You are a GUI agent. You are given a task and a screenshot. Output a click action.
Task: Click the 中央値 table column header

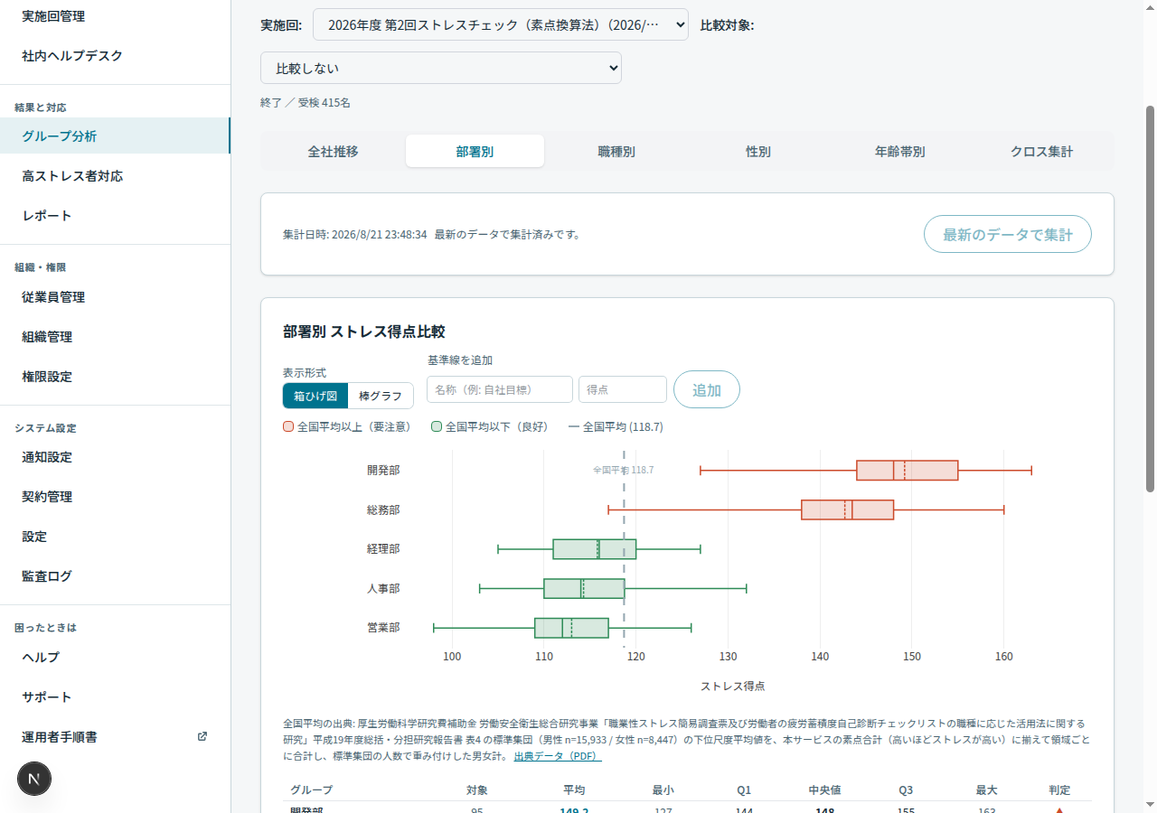tap(824, 790)
